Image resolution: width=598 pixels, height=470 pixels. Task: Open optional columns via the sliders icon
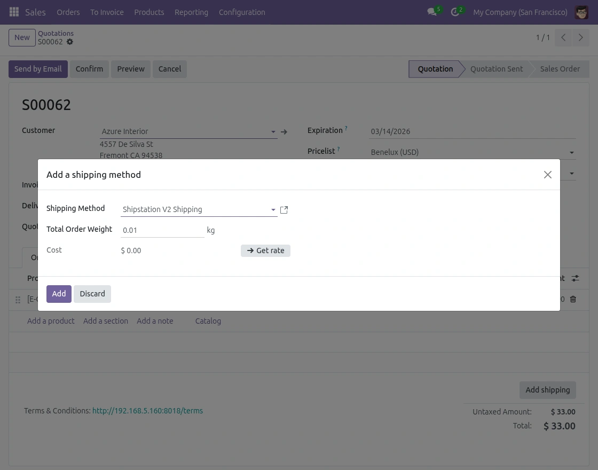[x=575, y=278]
